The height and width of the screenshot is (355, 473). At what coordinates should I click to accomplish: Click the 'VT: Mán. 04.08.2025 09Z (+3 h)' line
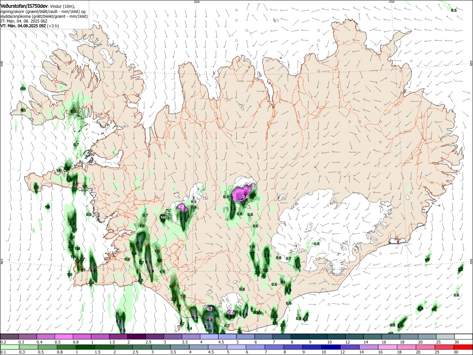29,26
